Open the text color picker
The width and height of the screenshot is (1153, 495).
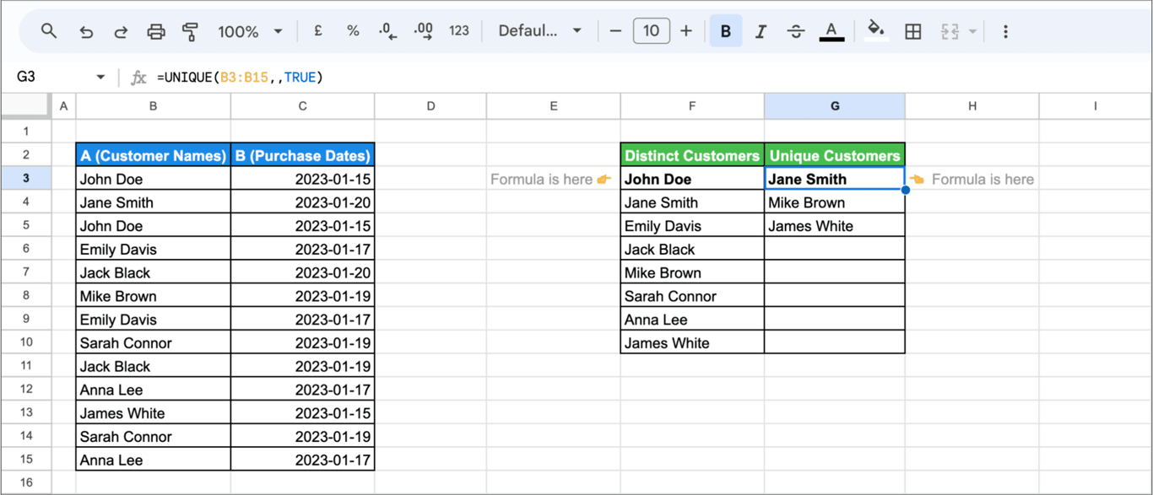pyautogui.click(x=831, y=31)
